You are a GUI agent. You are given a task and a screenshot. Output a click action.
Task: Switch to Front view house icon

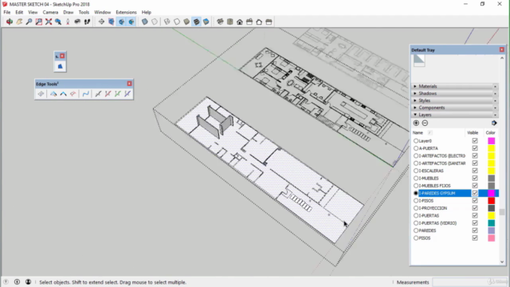(x=240, y=22)
